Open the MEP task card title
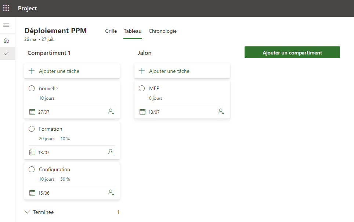 [x=154, y=88]
